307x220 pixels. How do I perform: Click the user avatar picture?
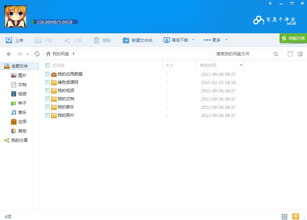[16, 16]
